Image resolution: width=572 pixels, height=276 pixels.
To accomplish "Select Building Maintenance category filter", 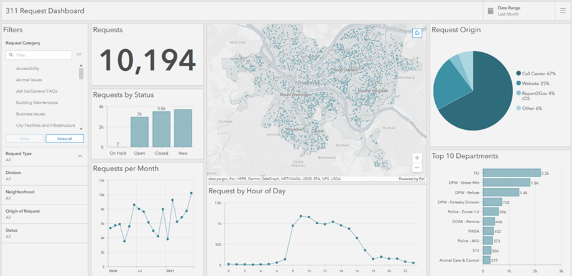I will tap(37, 103).
